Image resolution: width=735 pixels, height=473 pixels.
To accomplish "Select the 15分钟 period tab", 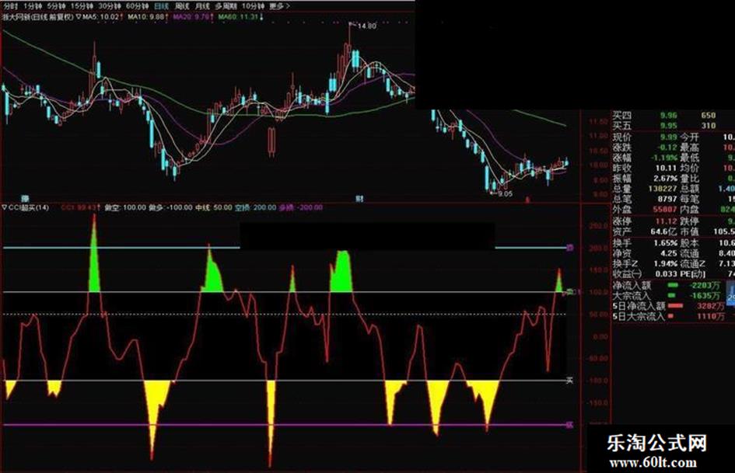I will pyautogui.click(x=82, y=6).
